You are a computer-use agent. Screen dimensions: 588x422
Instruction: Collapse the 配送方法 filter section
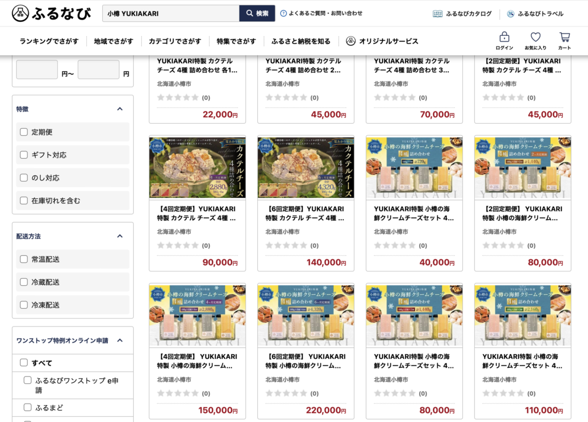pos(120,236)
